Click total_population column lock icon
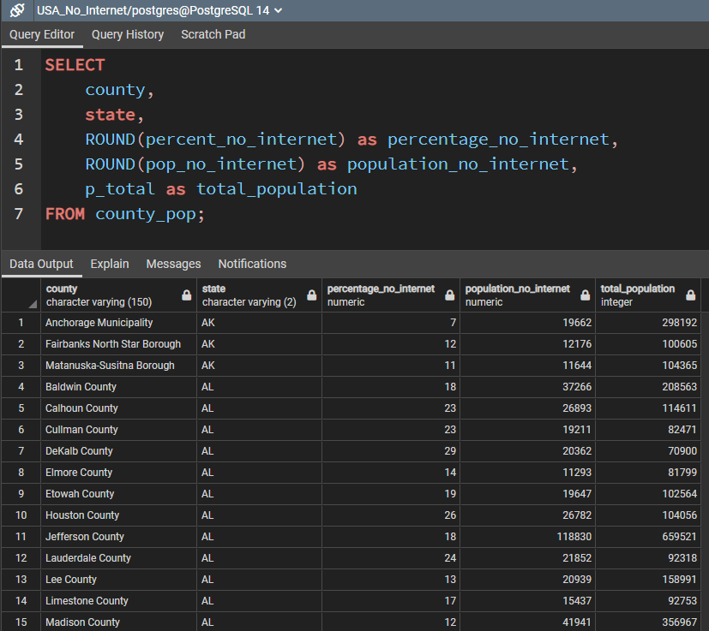 tap(690, 295)
